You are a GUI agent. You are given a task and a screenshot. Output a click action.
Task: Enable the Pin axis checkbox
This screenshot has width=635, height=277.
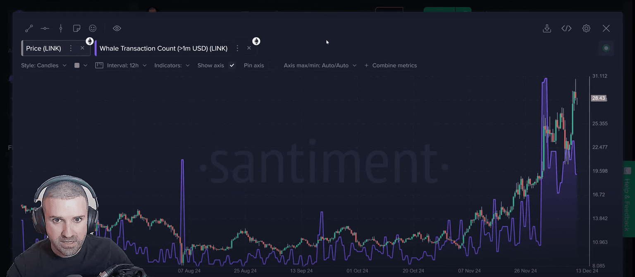point(272,65)
